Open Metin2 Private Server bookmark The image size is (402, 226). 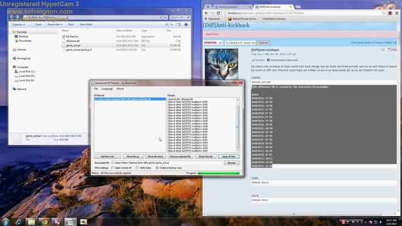(242, 19)
